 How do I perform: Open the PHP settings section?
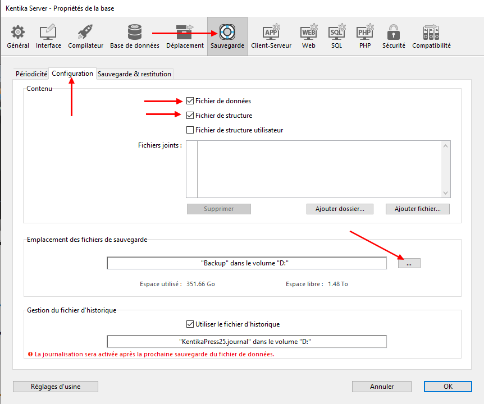pyautogui.click(x=365, y=36)
